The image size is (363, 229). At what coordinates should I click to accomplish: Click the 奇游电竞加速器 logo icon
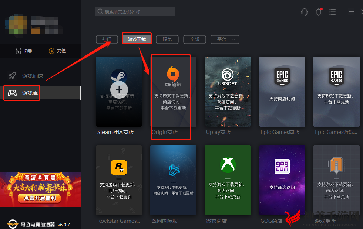[x=13, y=224]
